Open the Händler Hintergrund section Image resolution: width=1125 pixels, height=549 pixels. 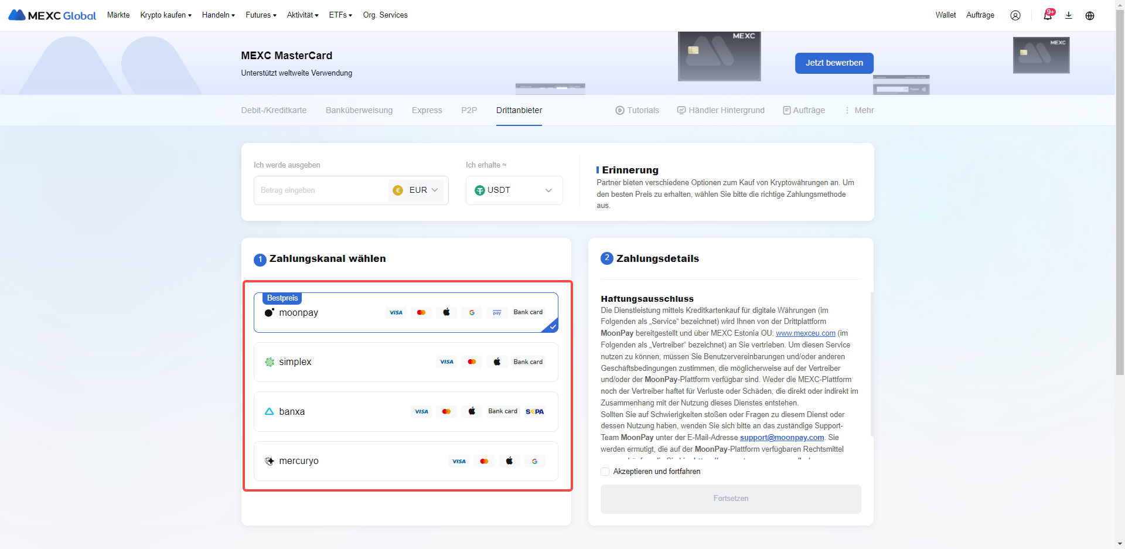click(x=721, y=110)
